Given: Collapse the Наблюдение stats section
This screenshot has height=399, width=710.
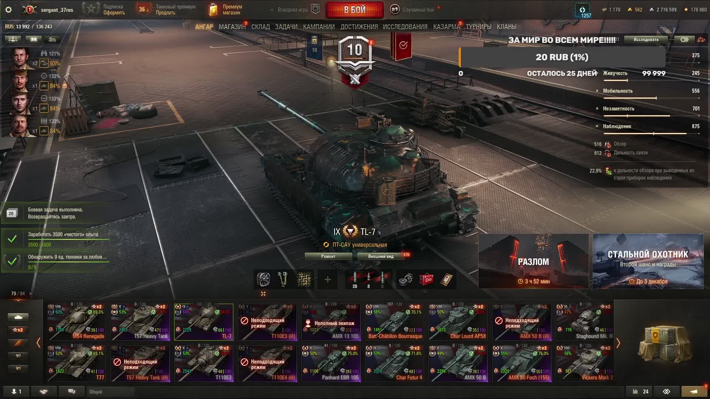Looking at the screenshot, I should [597, 126].
